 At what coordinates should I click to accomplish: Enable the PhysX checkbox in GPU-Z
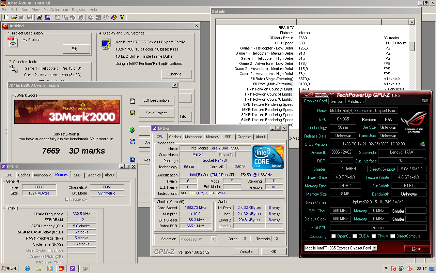click(x=374, y=236)
